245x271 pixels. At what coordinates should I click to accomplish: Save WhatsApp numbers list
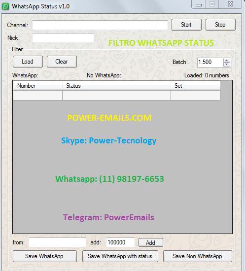45,256
